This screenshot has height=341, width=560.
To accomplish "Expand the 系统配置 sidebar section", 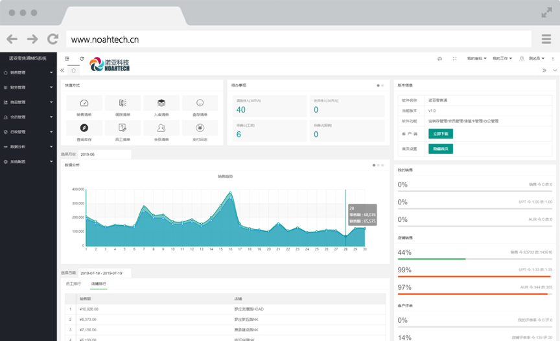I will tap(29, 162).
